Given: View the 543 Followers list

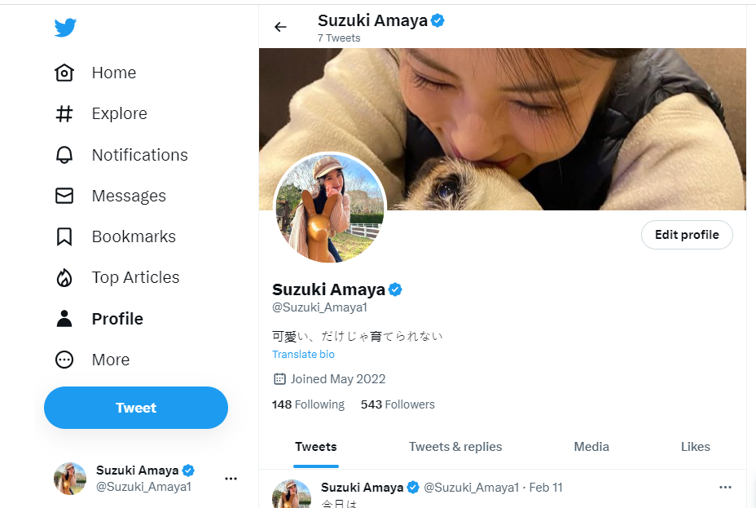Looking at the screenshot, I should click(x=398, y=404).
